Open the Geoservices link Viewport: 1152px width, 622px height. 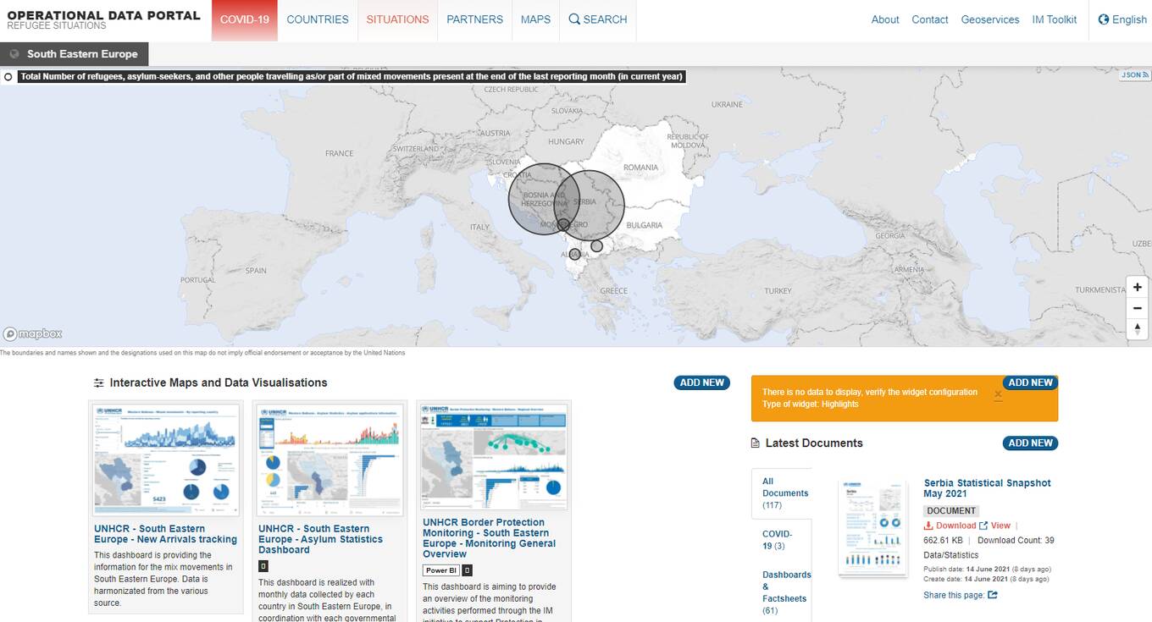tap(990, 19)
